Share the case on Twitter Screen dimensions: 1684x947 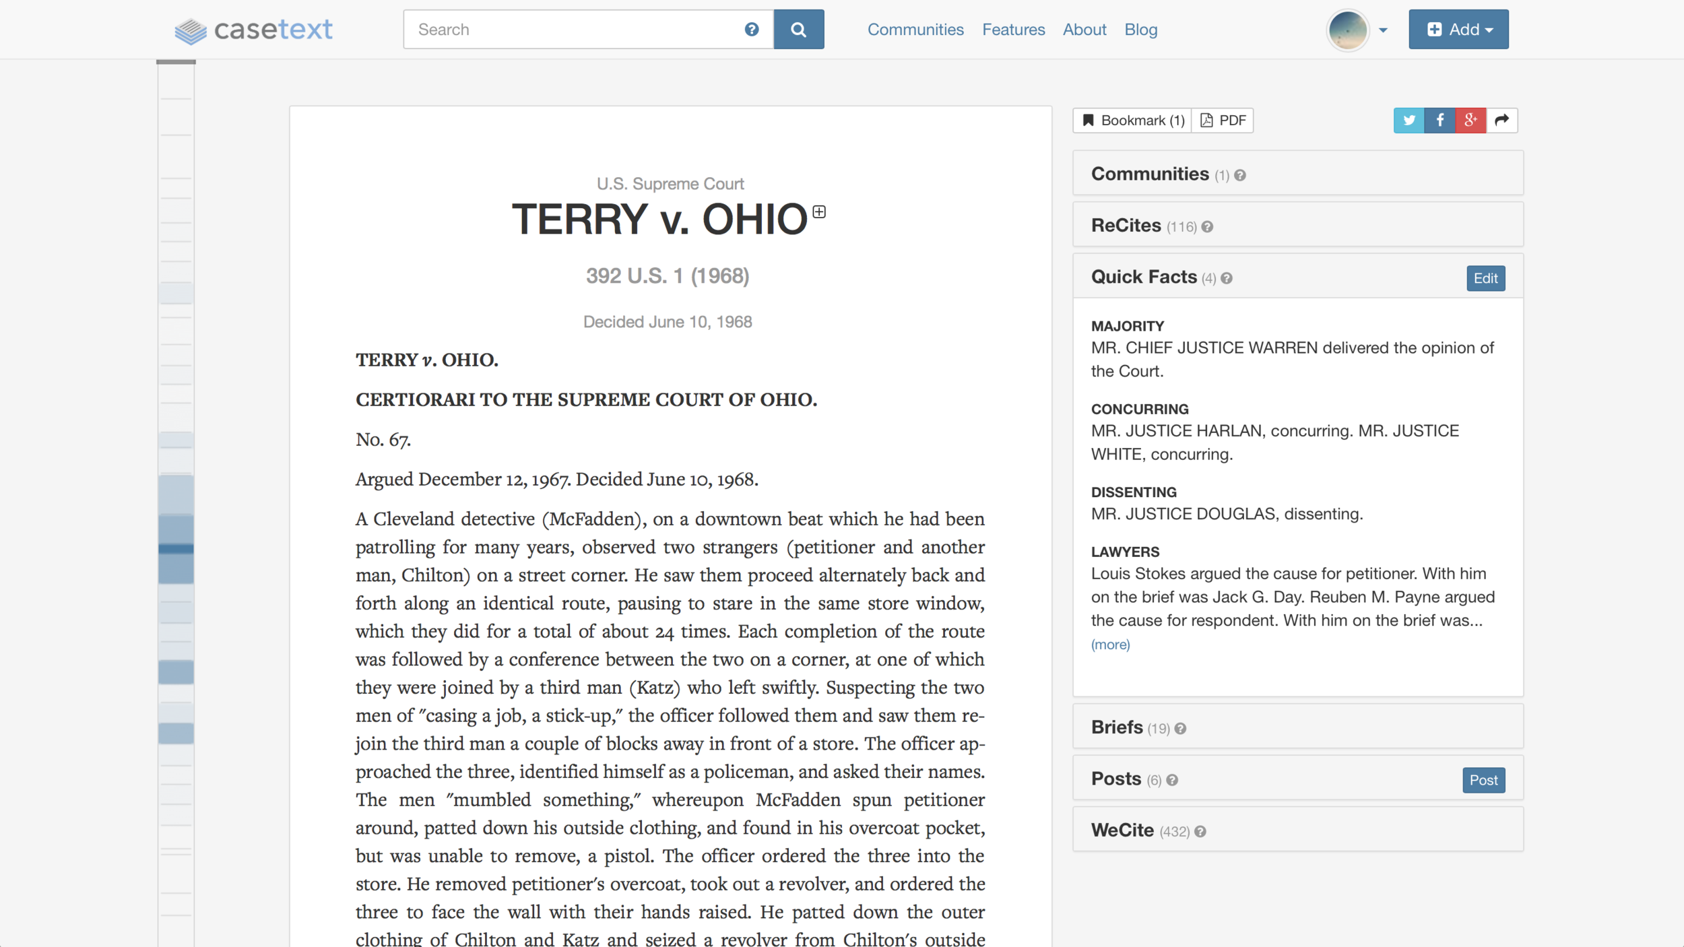1408,121
